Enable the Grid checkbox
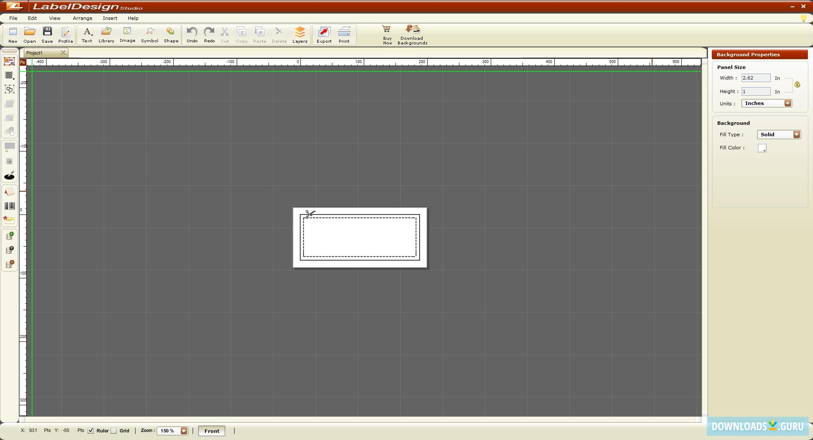Viewport: 813px width, 440px height. [x=113, y=431]
